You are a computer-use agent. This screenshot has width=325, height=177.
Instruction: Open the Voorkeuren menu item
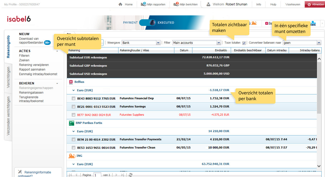[x=293, y=4]
